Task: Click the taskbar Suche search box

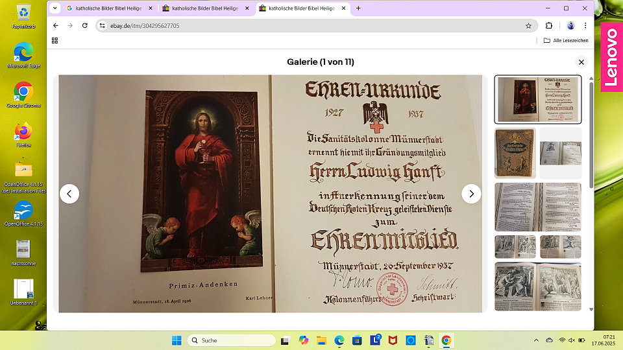Action: point(231,340)
